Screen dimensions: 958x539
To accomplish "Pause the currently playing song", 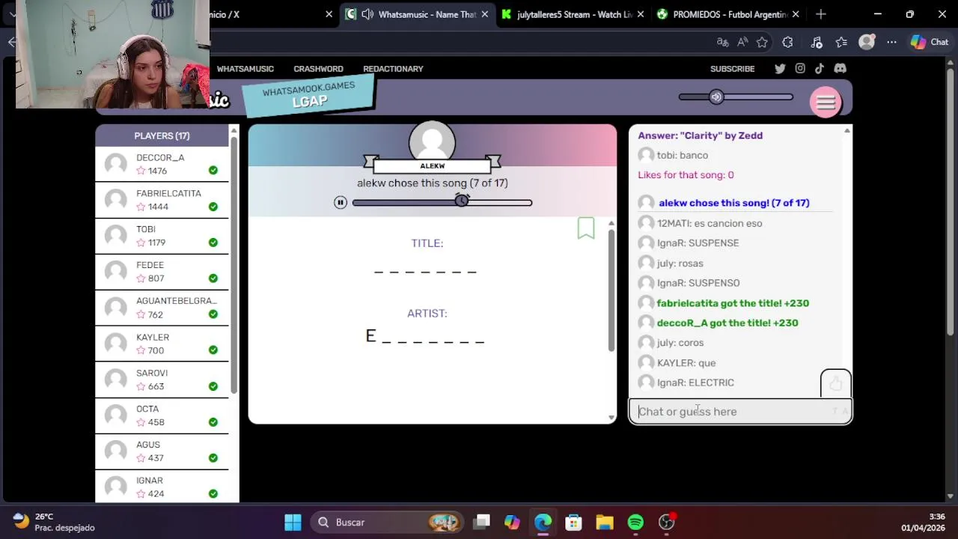I will pyautogui.click(x=341, y=202).
